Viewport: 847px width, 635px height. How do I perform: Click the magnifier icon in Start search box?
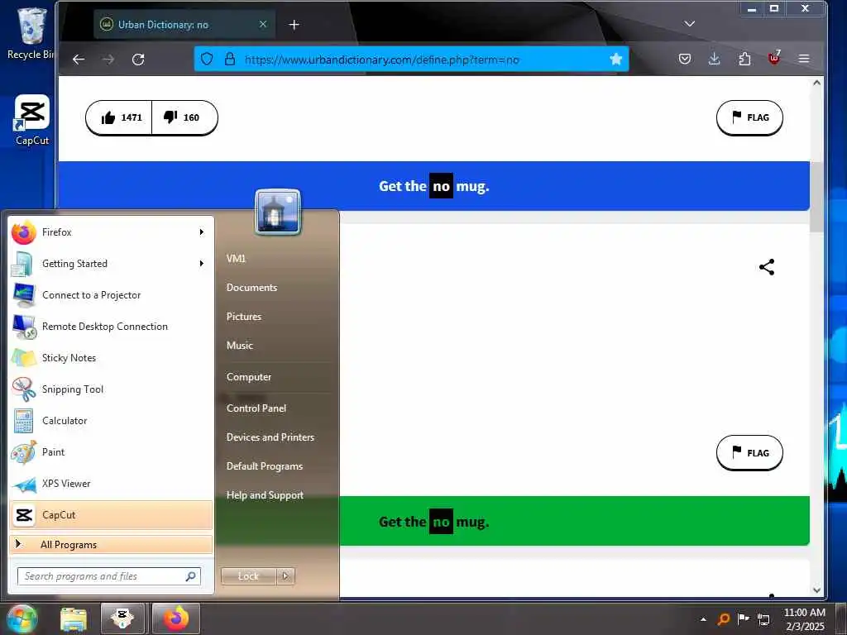[x=191, y=576]
